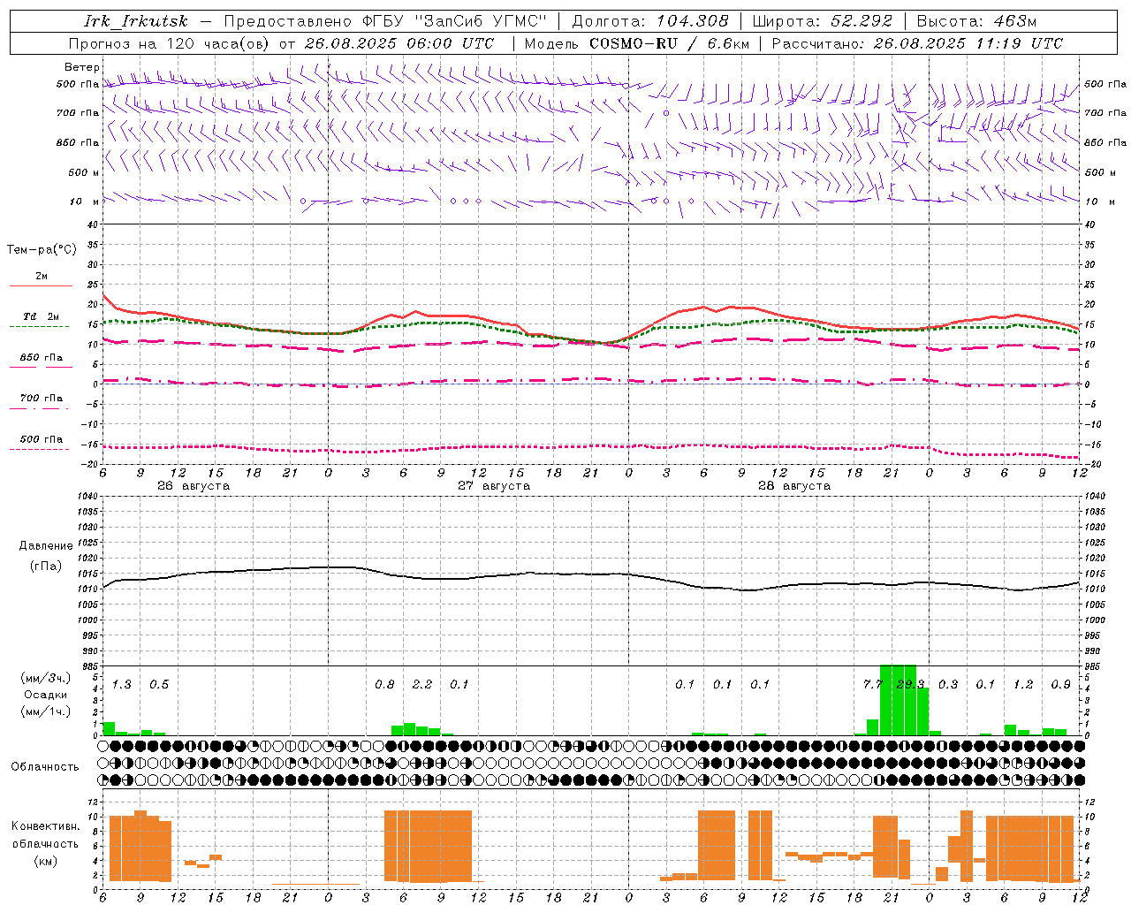Click the peak precipitation value "29.3"
This screenshot has height=905, width=1131.
click(x=910, y=684)
